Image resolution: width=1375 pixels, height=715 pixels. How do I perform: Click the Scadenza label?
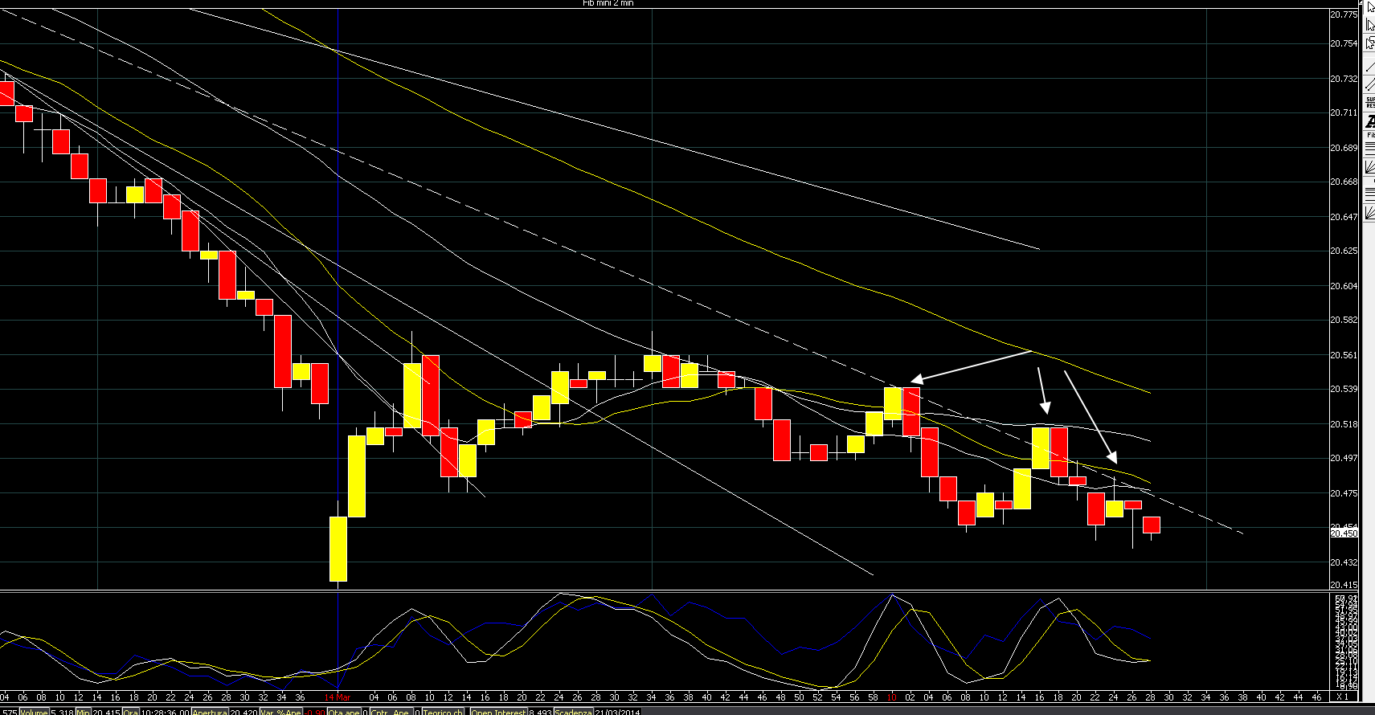[x=573, y=712]
